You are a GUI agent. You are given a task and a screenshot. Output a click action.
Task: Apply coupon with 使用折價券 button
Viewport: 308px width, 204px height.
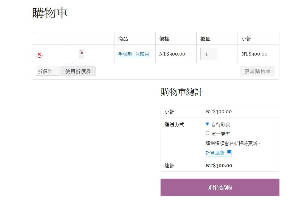pyautogui.click(x=78, y=71)
